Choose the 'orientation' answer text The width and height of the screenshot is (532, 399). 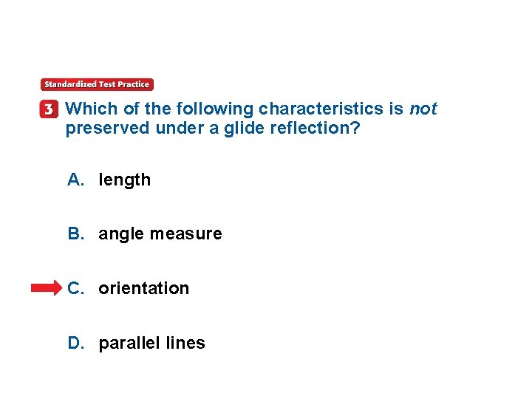point(144,288)
